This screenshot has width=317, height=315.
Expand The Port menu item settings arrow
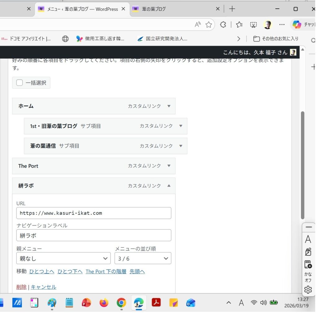(169, 166)
